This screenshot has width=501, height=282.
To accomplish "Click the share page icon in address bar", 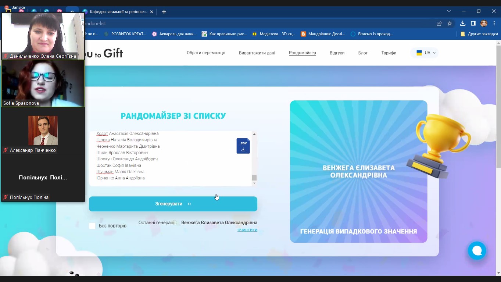I will pos(439,24).
